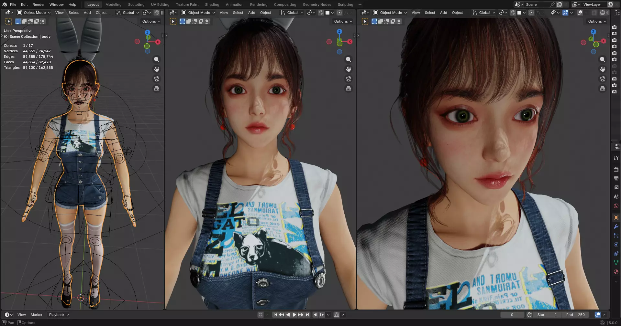Click play animation button
This screenshot has height=326, width=621.
294,315
